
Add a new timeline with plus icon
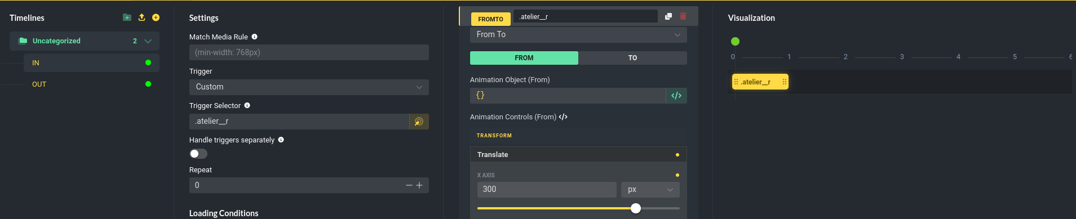tap(156, 17)
